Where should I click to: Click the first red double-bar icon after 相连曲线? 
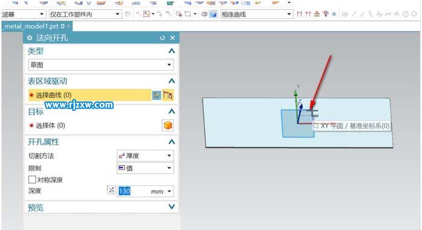299,14
